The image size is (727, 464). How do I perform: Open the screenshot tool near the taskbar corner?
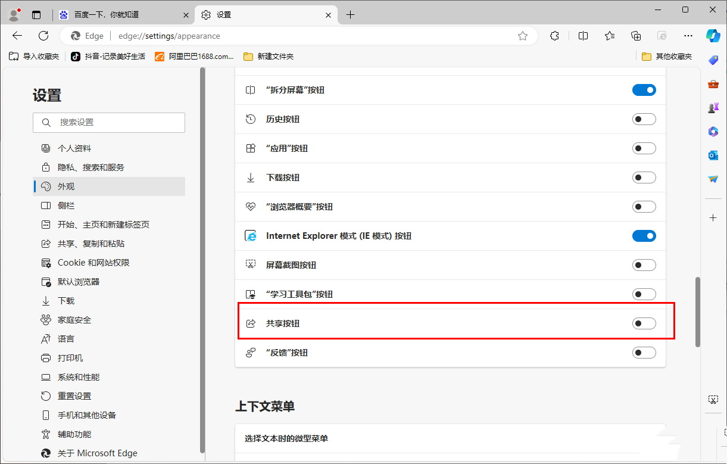coord(713,399)
